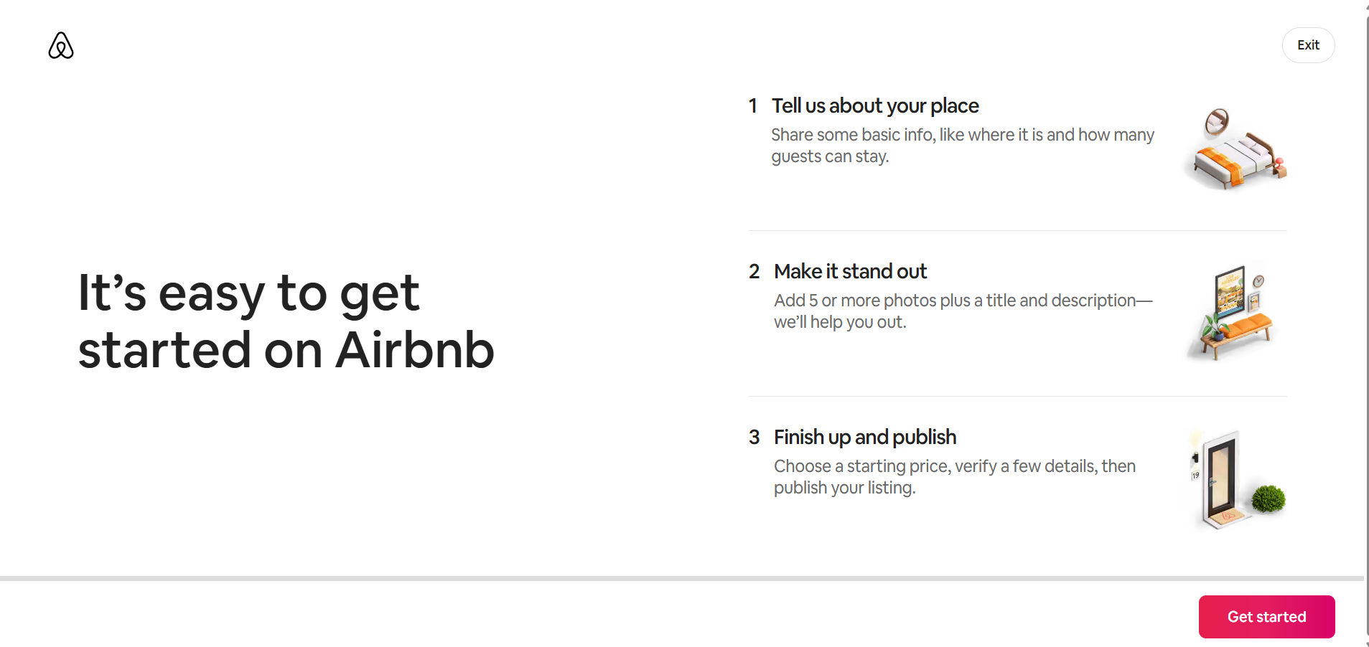The image size is (1369, 647).
Task: Select the 'Finish up and publish' heading
Action: pyautogui.click(x=864, y=438)
